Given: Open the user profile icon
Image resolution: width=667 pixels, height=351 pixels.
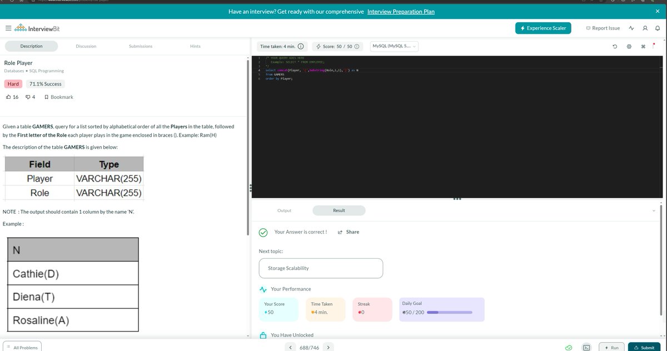Looking at the screenshot, I should pyautogui.click(x=645, y=28).
